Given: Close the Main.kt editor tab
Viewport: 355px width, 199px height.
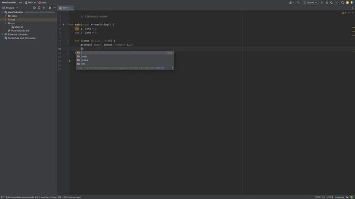Looking at the screenshot, I should pos(72,8).
